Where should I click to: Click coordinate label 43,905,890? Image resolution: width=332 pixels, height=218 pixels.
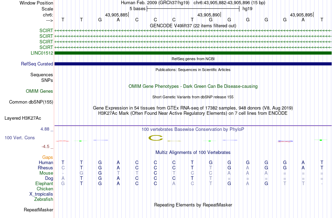point(209,15)
